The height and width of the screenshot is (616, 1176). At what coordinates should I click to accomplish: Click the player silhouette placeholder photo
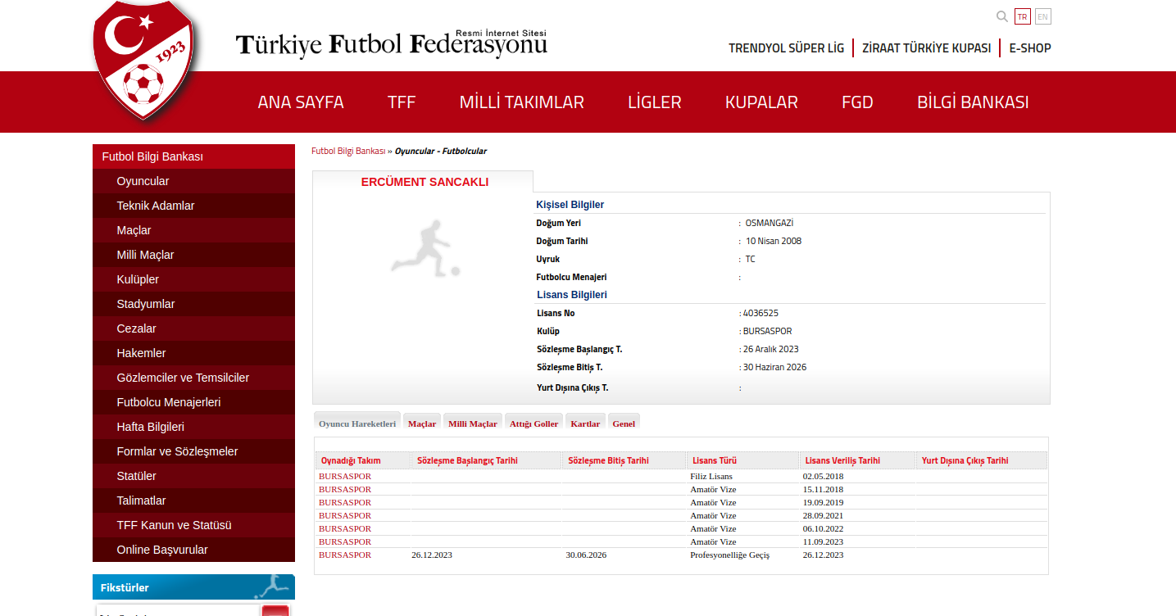pyautogui.click(x=425, y=247)
